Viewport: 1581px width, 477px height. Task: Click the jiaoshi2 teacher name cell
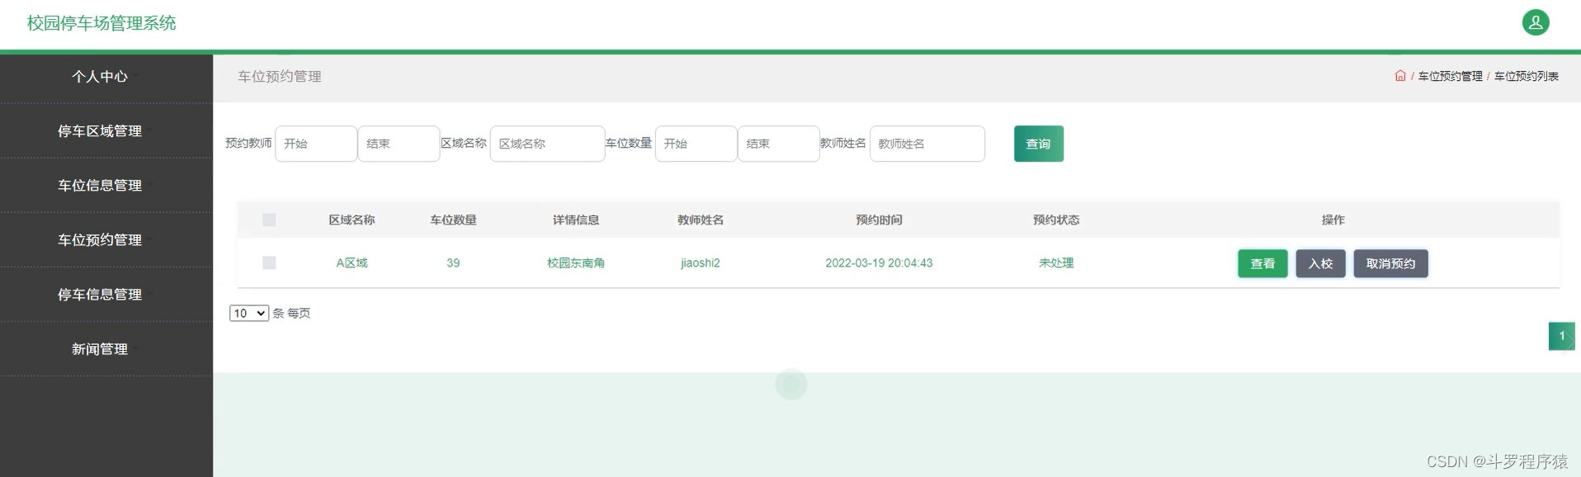(x=701, y=262)
